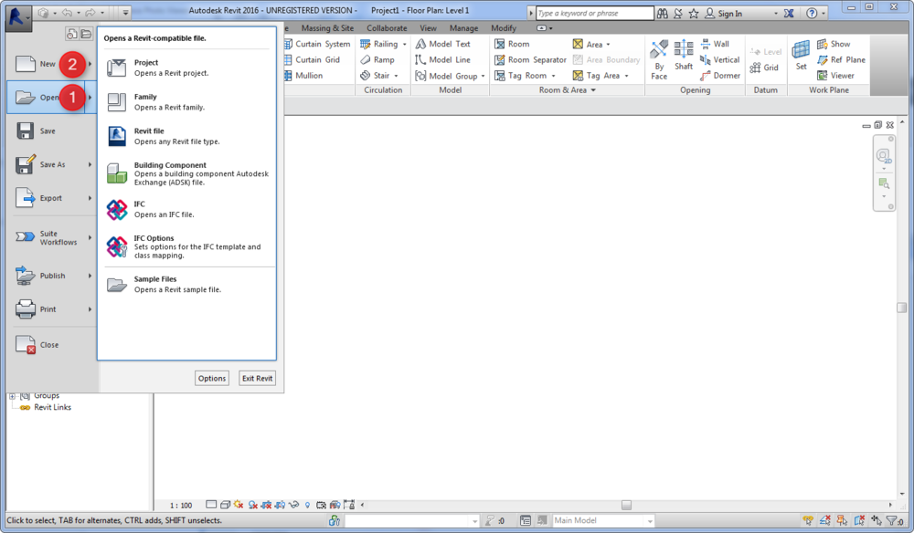Expand the Save As submenu arrow
The height and width of the screenshot is (533, 914).
[x=90, y=164]
